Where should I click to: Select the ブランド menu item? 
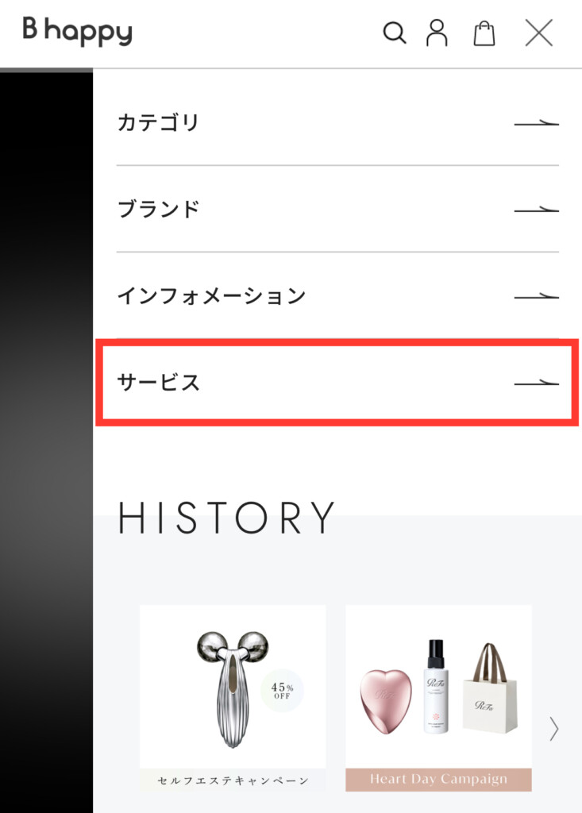click(x=337, y=209)
